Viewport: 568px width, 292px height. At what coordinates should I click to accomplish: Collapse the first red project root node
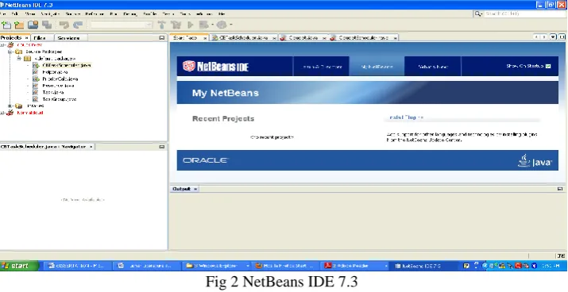tap(2, 45)
